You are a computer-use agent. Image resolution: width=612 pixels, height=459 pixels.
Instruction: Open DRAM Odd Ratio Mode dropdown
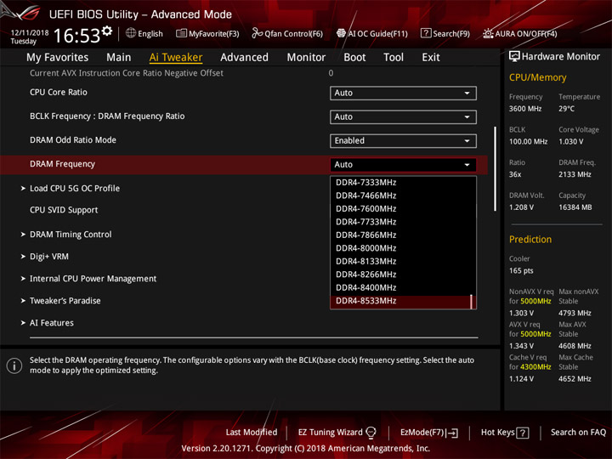(x=403, y=141)
